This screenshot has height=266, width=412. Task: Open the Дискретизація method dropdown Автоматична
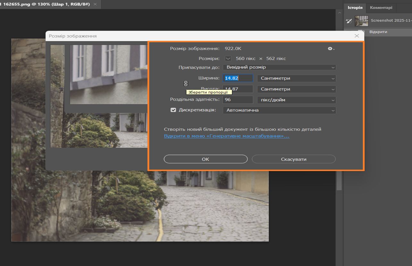[x=279, y=110]
